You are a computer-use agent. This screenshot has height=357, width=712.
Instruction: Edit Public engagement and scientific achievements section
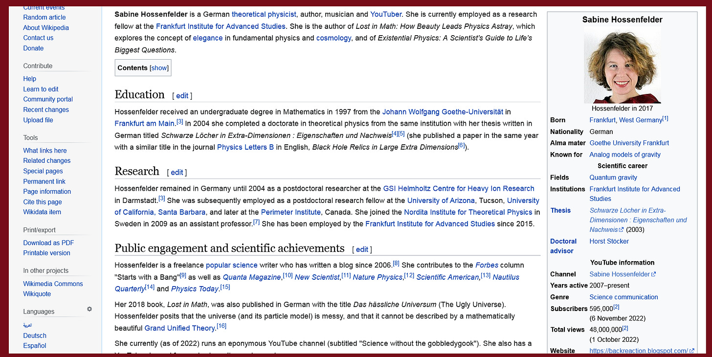point(362,249)
